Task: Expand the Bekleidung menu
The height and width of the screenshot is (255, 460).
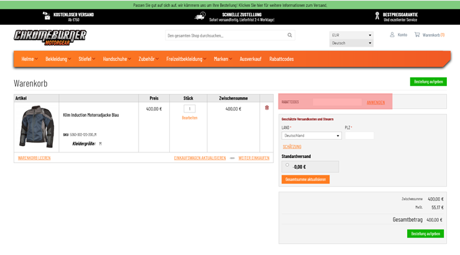Action: coord(58,59)
